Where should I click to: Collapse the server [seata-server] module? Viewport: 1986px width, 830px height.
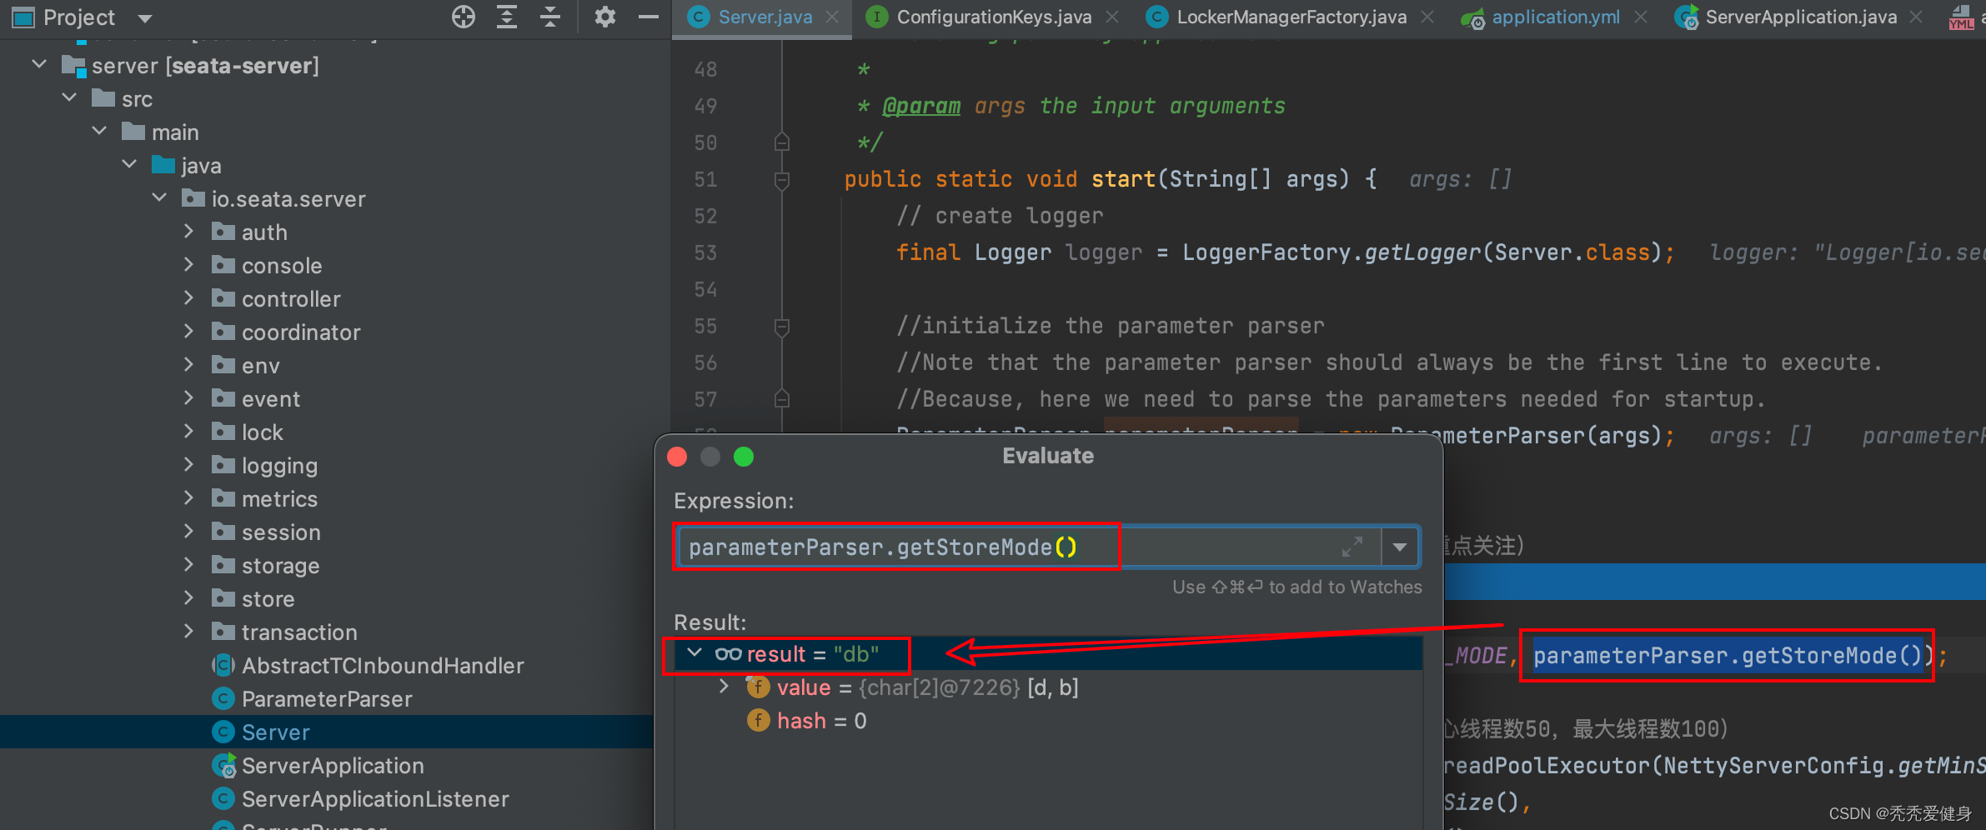39,64
